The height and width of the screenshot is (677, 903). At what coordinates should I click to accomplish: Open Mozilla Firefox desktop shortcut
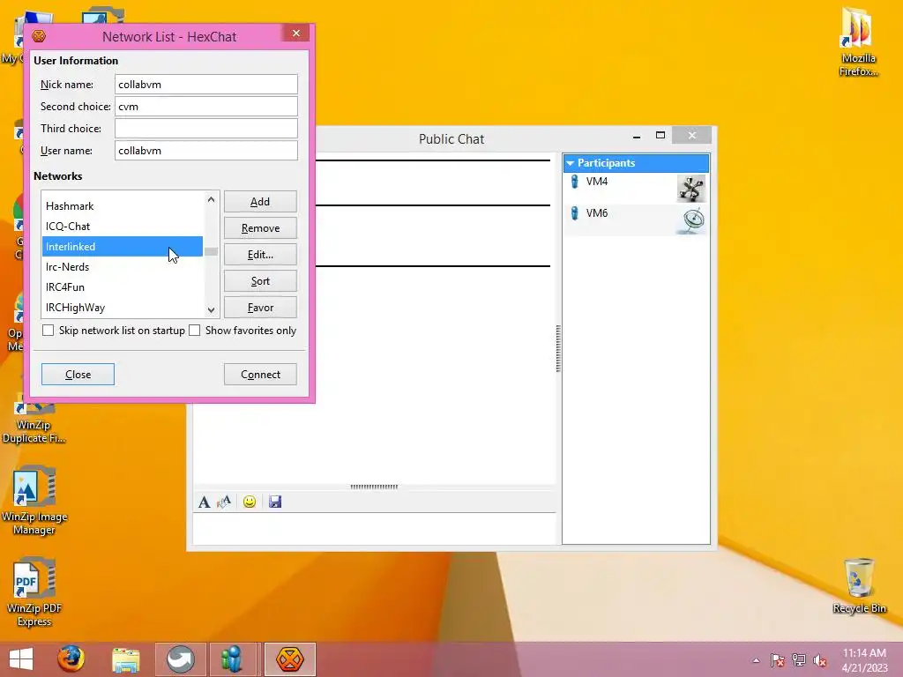pyautogui.click(x=858, y=41)
